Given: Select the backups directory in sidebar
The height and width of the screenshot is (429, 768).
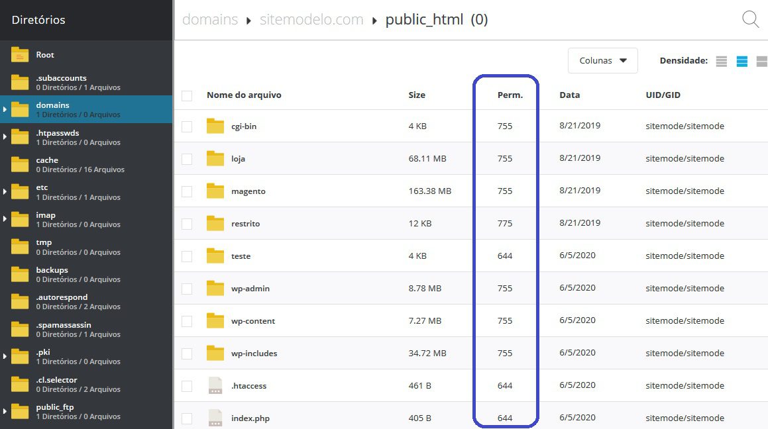Looking at the screenshot, I should pyautogui.click(x=86, y=275).
